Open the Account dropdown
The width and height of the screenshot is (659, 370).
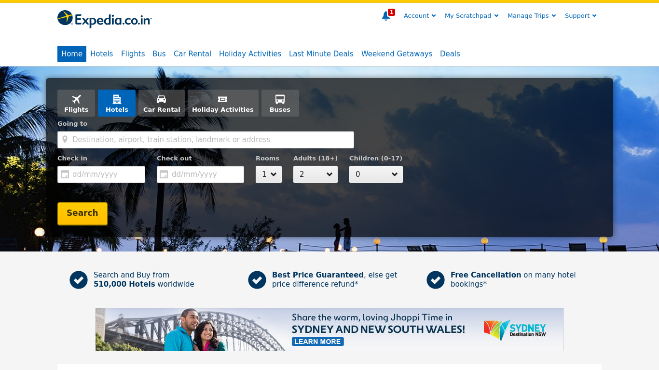click(419, 15)
